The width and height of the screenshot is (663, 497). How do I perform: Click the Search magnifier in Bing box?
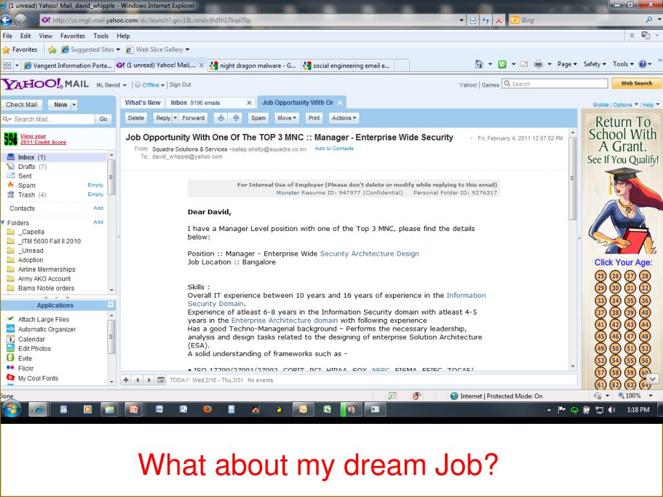point(649,20)
